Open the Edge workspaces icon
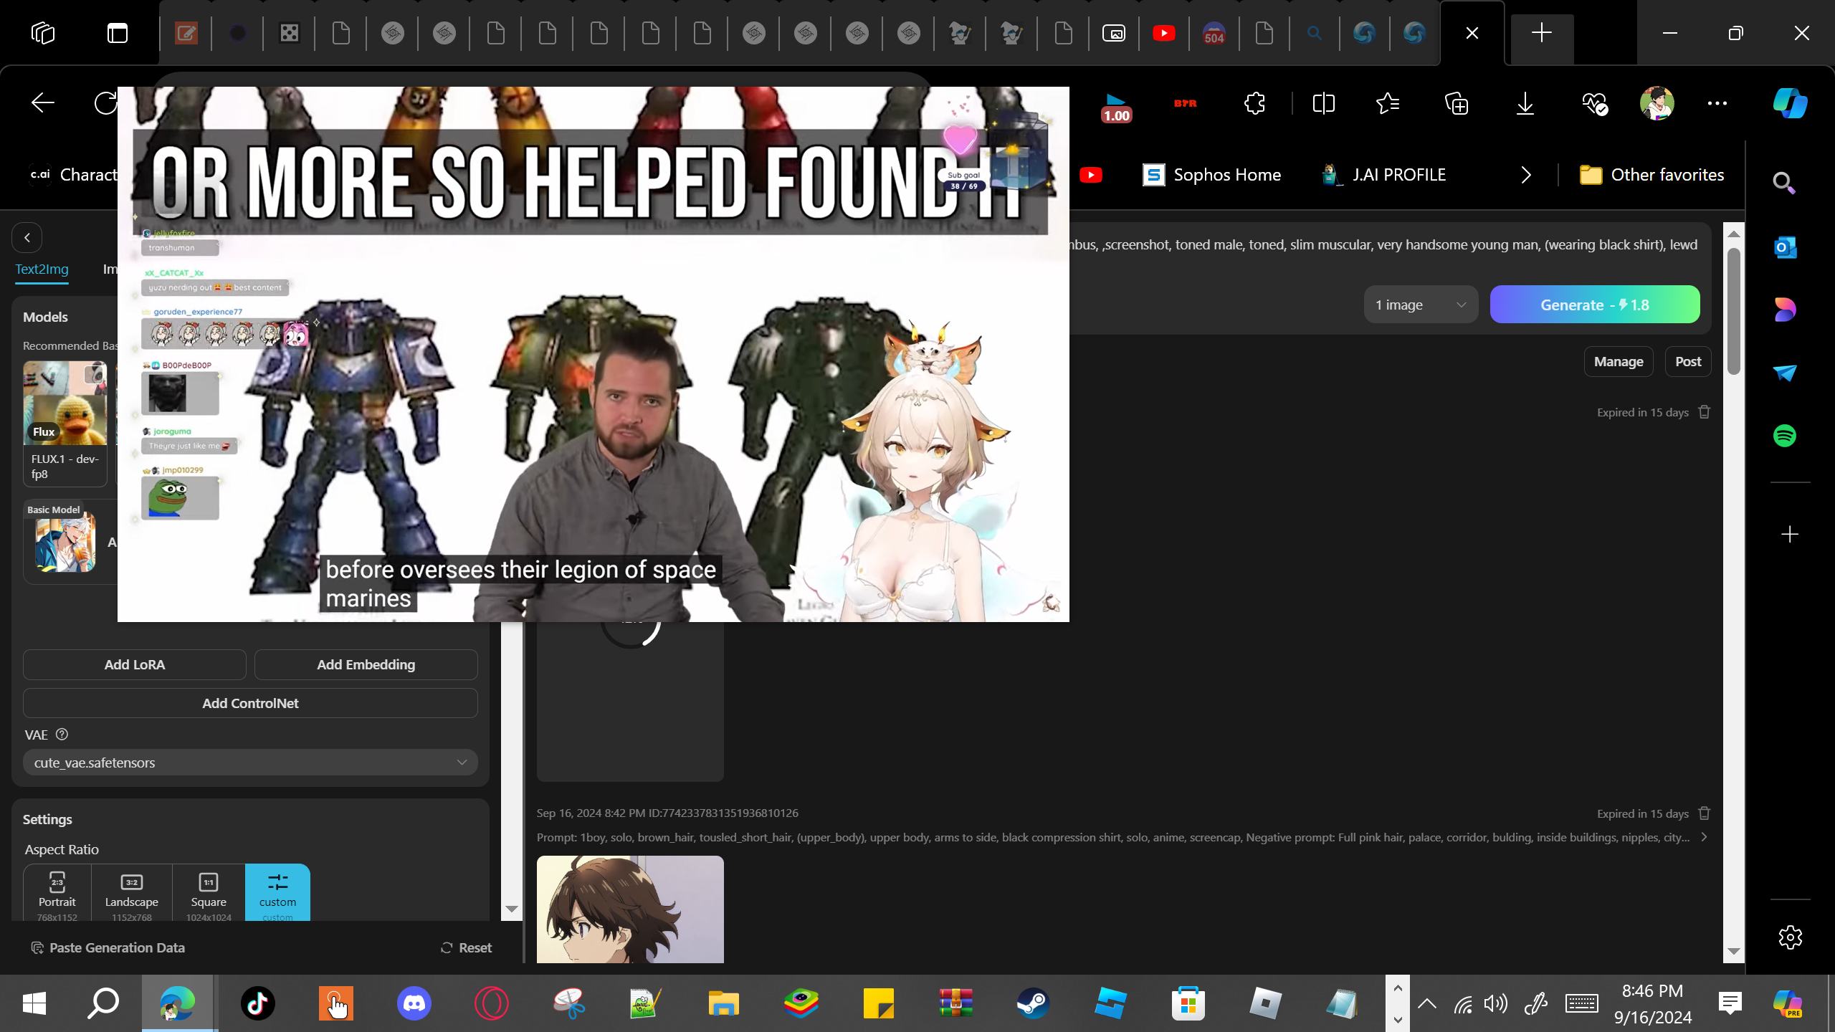 coord(43,33)
